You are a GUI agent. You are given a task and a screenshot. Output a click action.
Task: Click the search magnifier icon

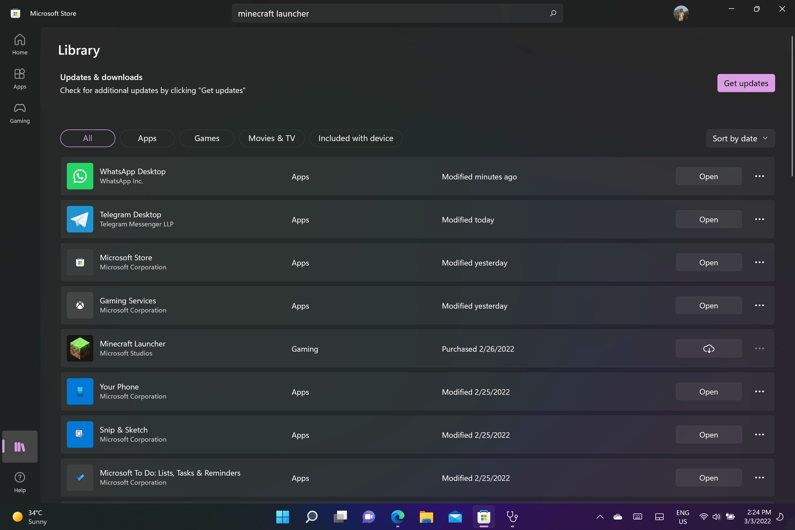click(x=553, y=13)
